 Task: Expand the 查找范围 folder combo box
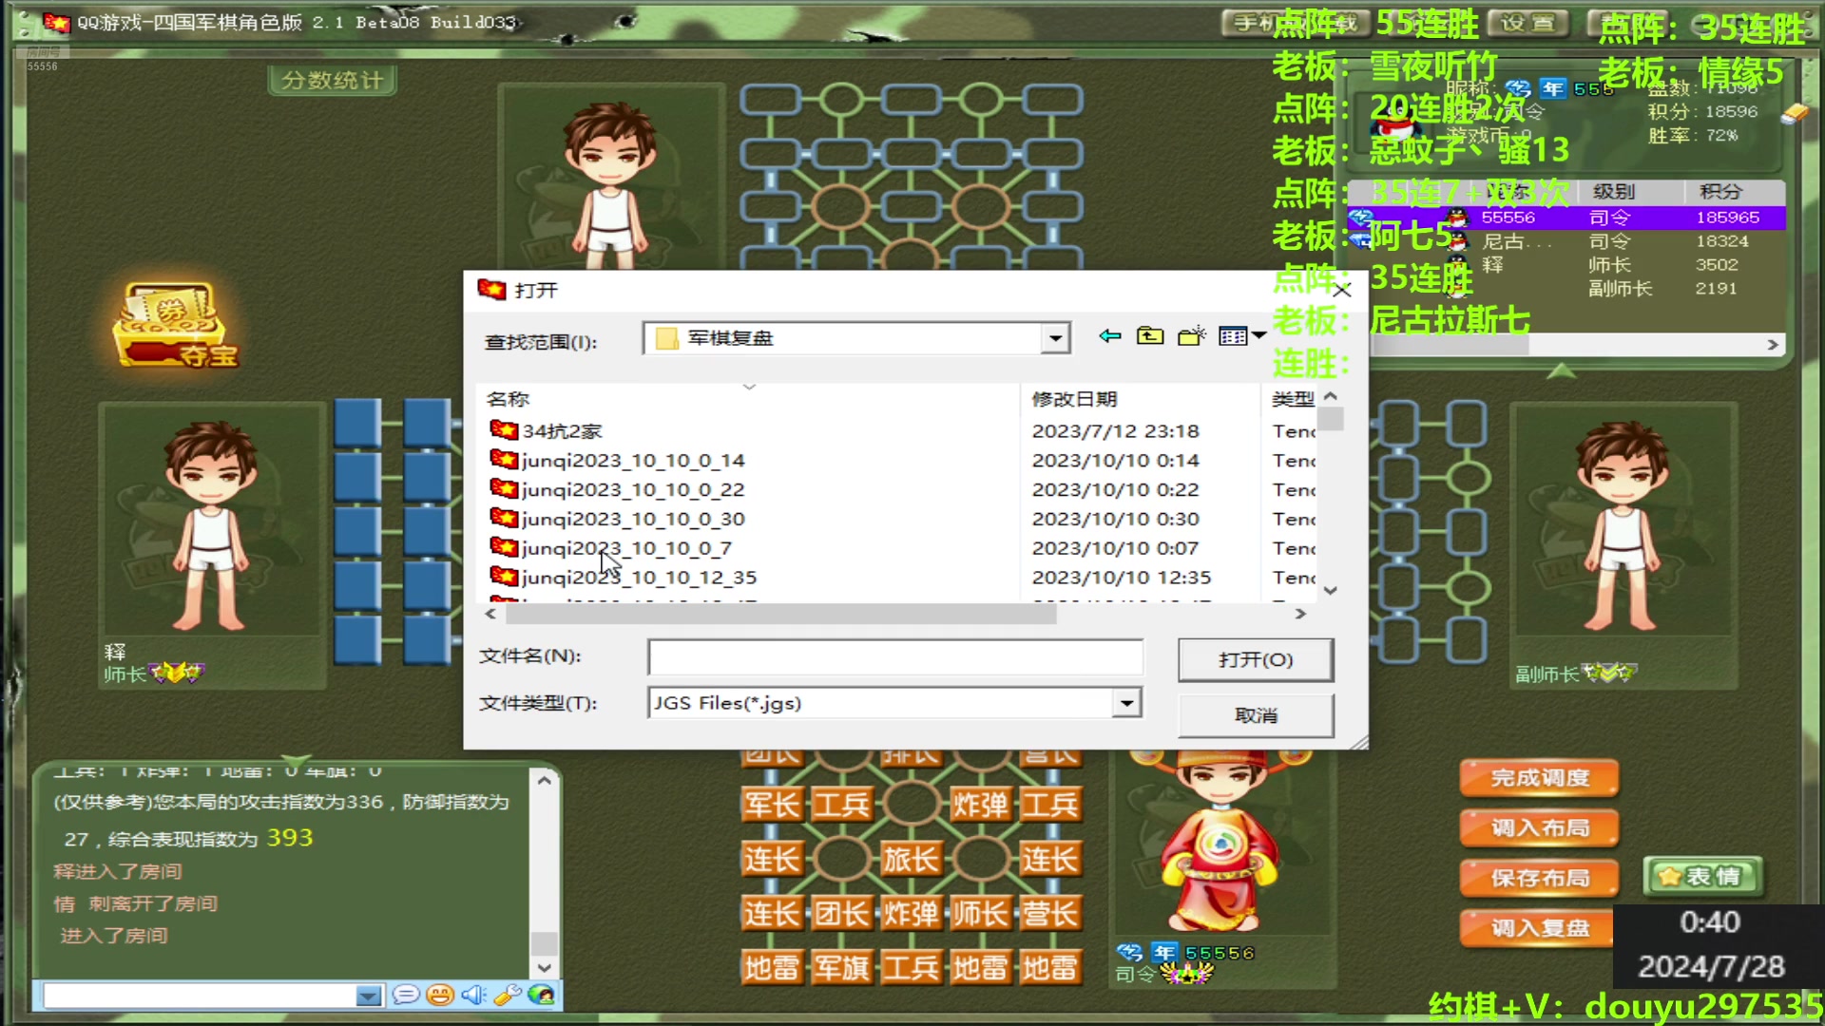1055,338
